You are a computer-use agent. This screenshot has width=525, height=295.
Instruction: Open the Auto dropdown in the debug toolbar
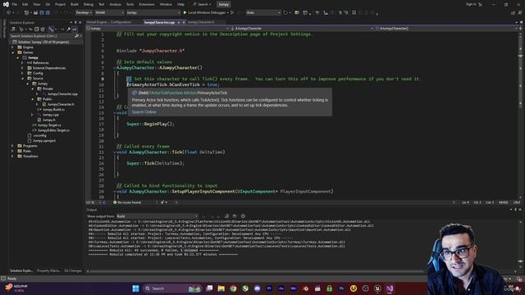tap(263, 12)
